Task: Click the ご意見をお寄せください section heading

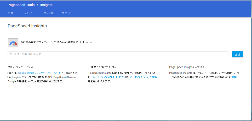Action: (x=102, y=67)
